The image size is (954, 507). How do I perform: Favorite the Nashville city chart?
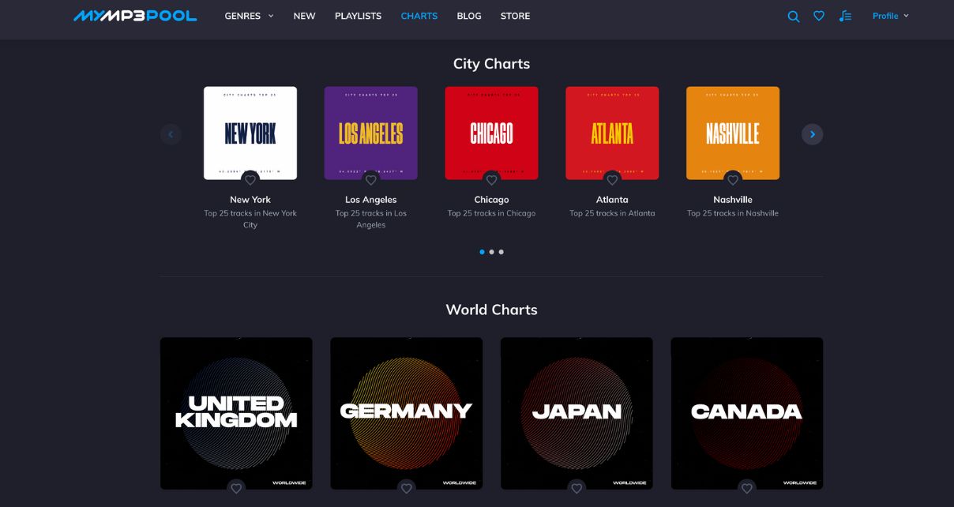pos(732,180)
